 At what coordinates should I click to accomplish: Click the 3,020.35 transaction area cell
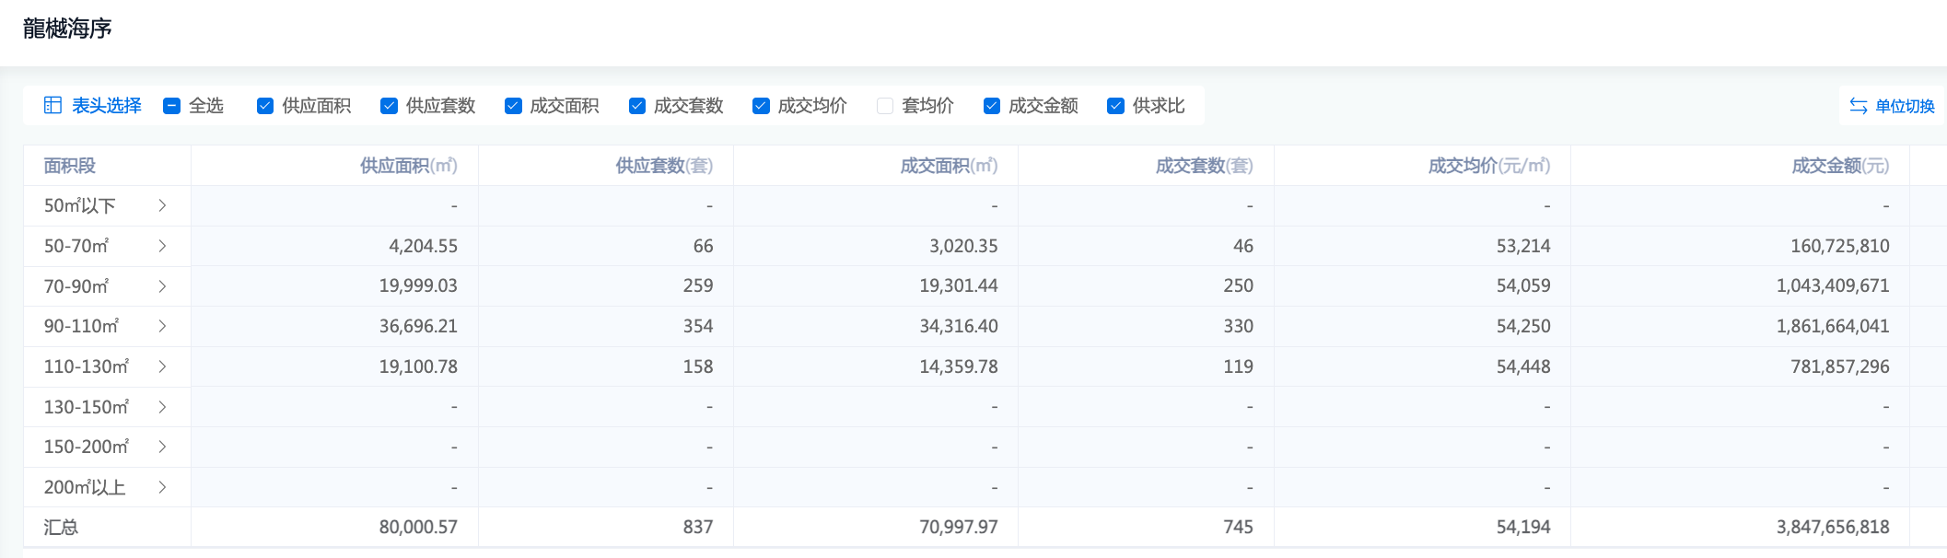(963, 246)
